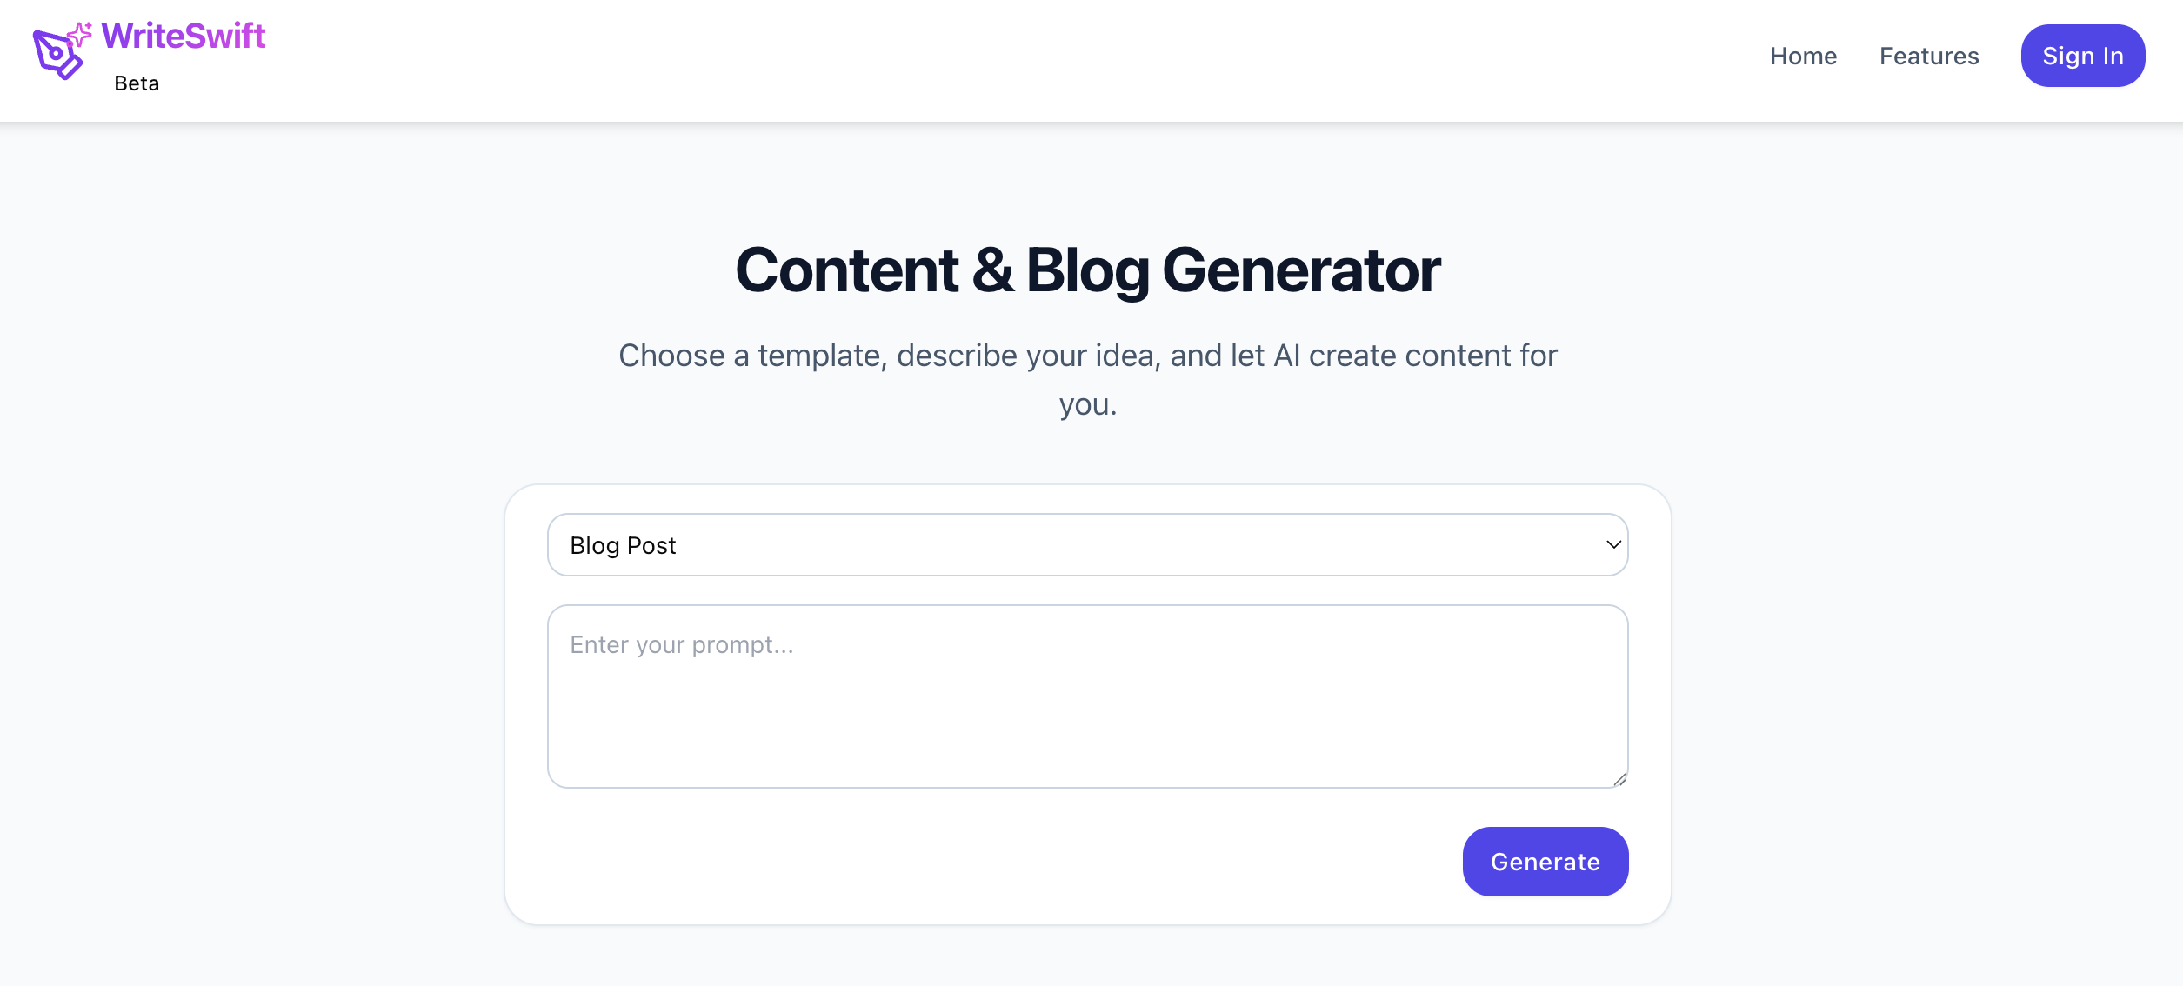Viewport: 2183px width, 986px height.
Task: Click the chevron arrow of template selector
Action: (1613, 545)
